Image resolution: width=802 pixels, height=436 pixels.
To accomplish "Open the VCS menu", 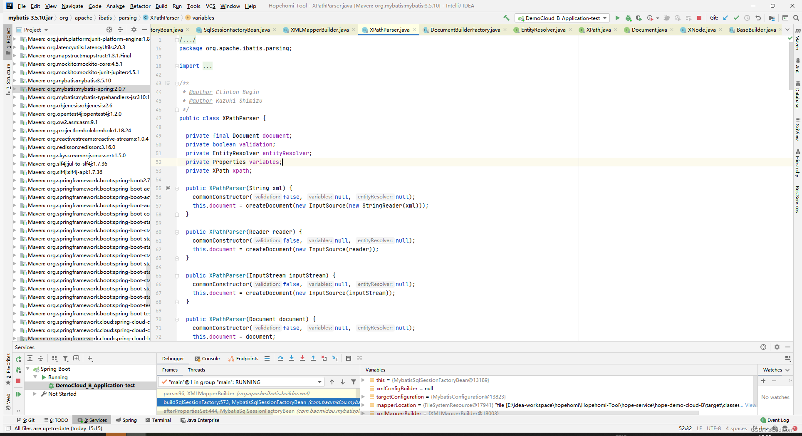I will click(x=210, y=6).
